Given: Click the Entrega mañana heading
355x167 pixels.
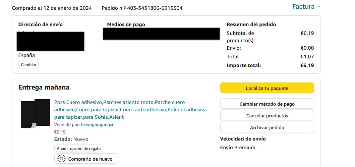Looking at the screenshot, I should click(44, 88).
